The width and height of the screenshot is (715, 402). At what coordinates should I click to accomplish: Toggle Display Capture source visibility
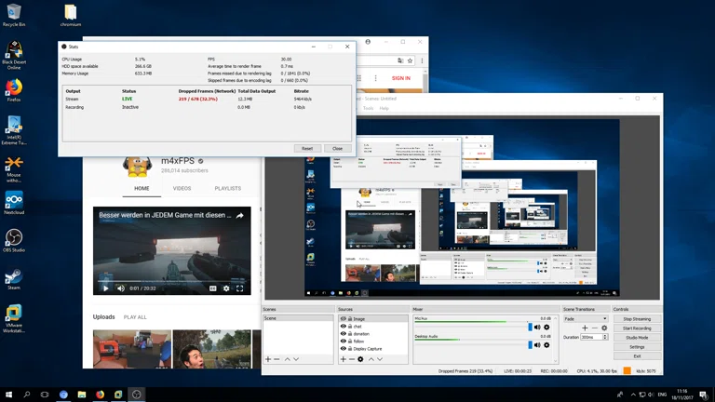(344, 349)
